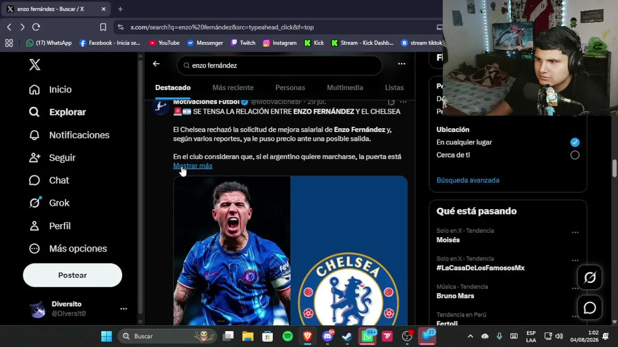The width and height of the screenshot is (618, 347).
Task: Close the 'enzo fernández - Buscar / X' tab
Action: click(103, 9)
